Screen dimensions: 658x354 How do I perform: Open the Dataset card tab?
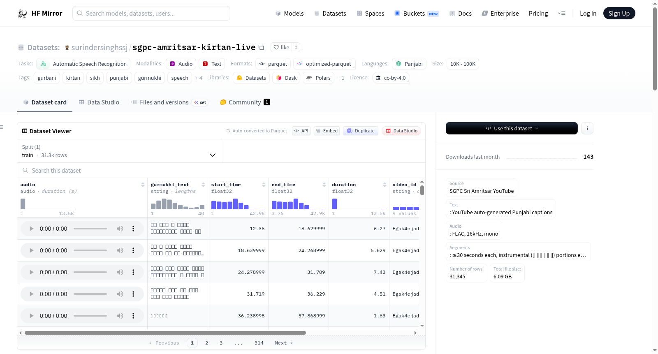click(44, 102)
